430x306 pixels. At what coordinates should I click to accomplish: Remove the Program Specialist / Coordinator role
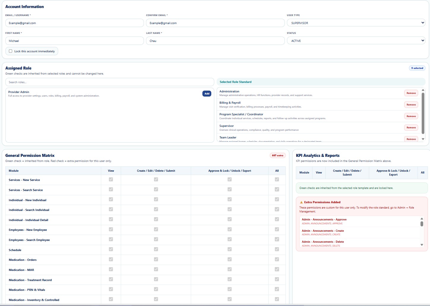411,116
